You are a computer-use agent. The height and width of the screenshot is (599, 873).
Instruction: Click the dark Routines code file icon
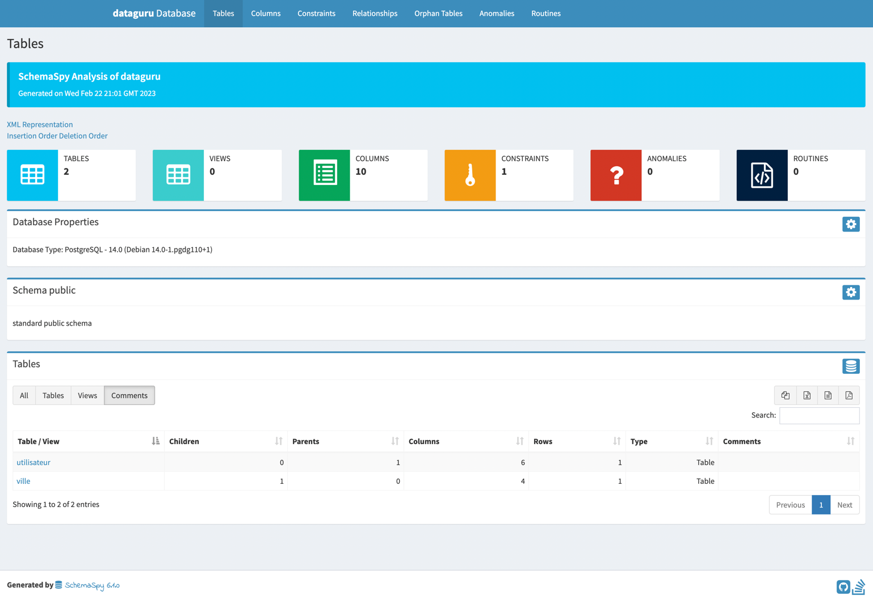click(762, 175)
